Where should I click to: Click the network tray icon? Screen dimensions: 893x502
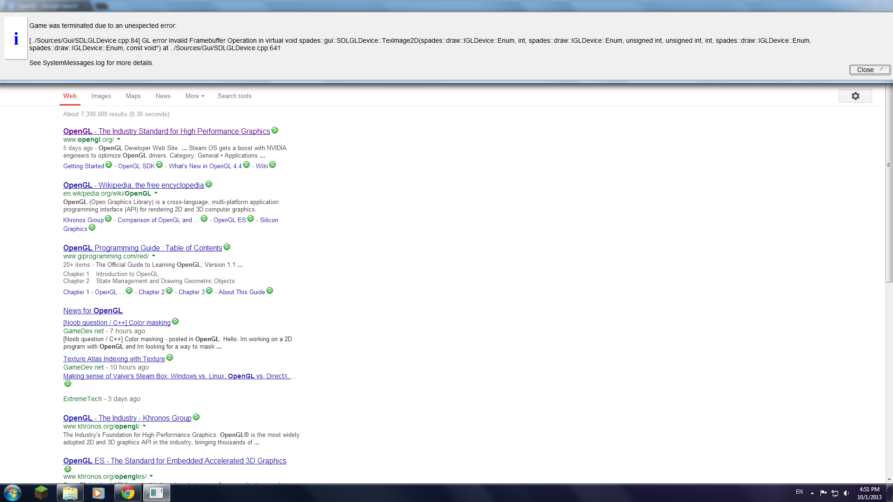point(835,493)
